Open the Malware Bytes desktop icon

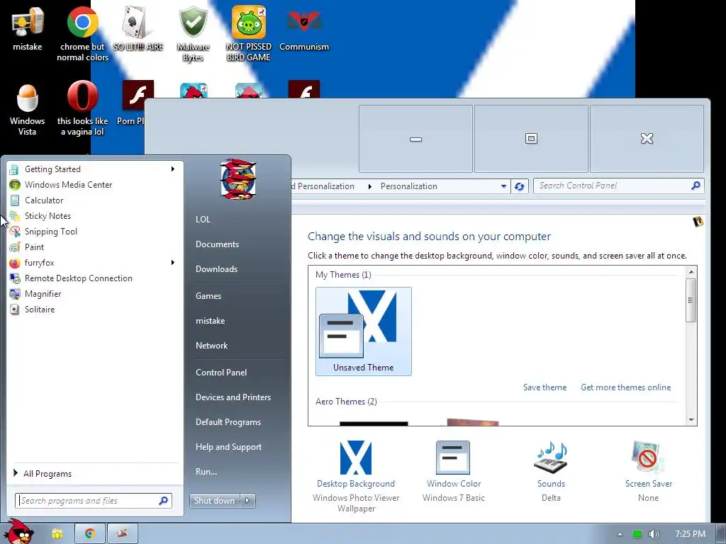coord(193,33)
